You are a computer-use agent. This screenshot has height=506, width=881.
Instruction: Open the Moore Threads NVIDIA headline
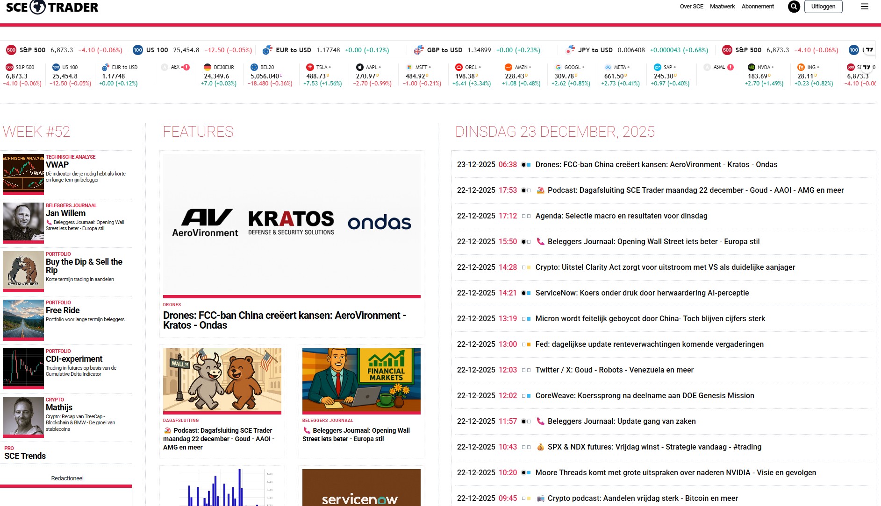click(676, 472)
